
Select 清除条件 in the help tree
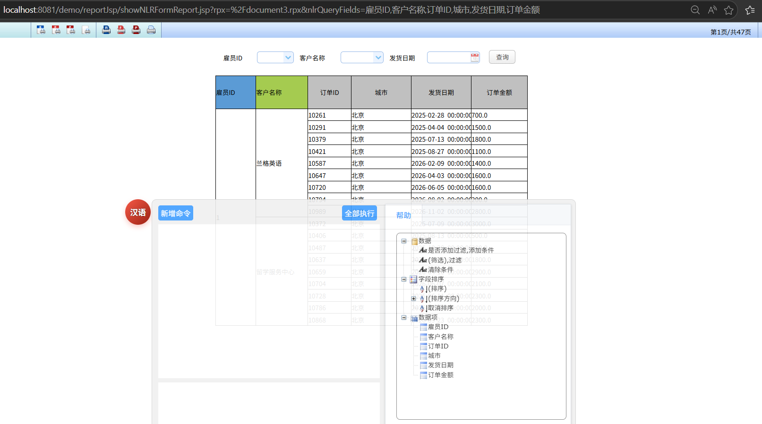[x=440, y=270]
